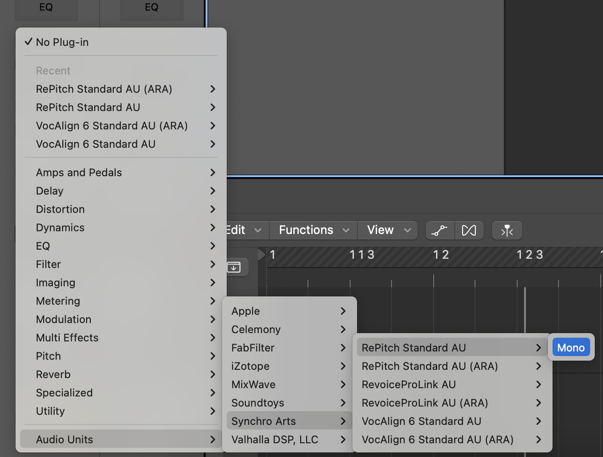Toggle the Show Automation curve button

[x=440, y=230]
